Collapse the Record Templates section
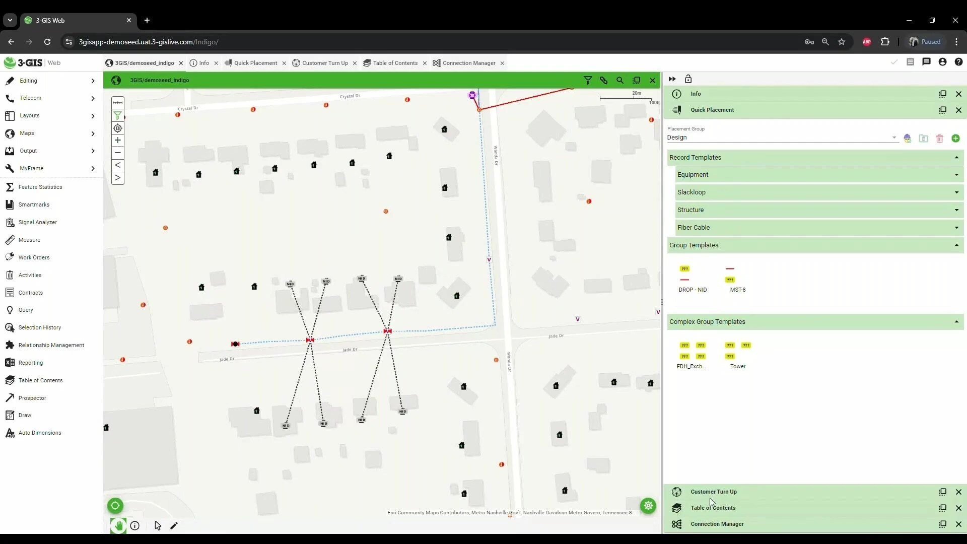The width and height of the screenshot is (967, 544). pos(956,157)
